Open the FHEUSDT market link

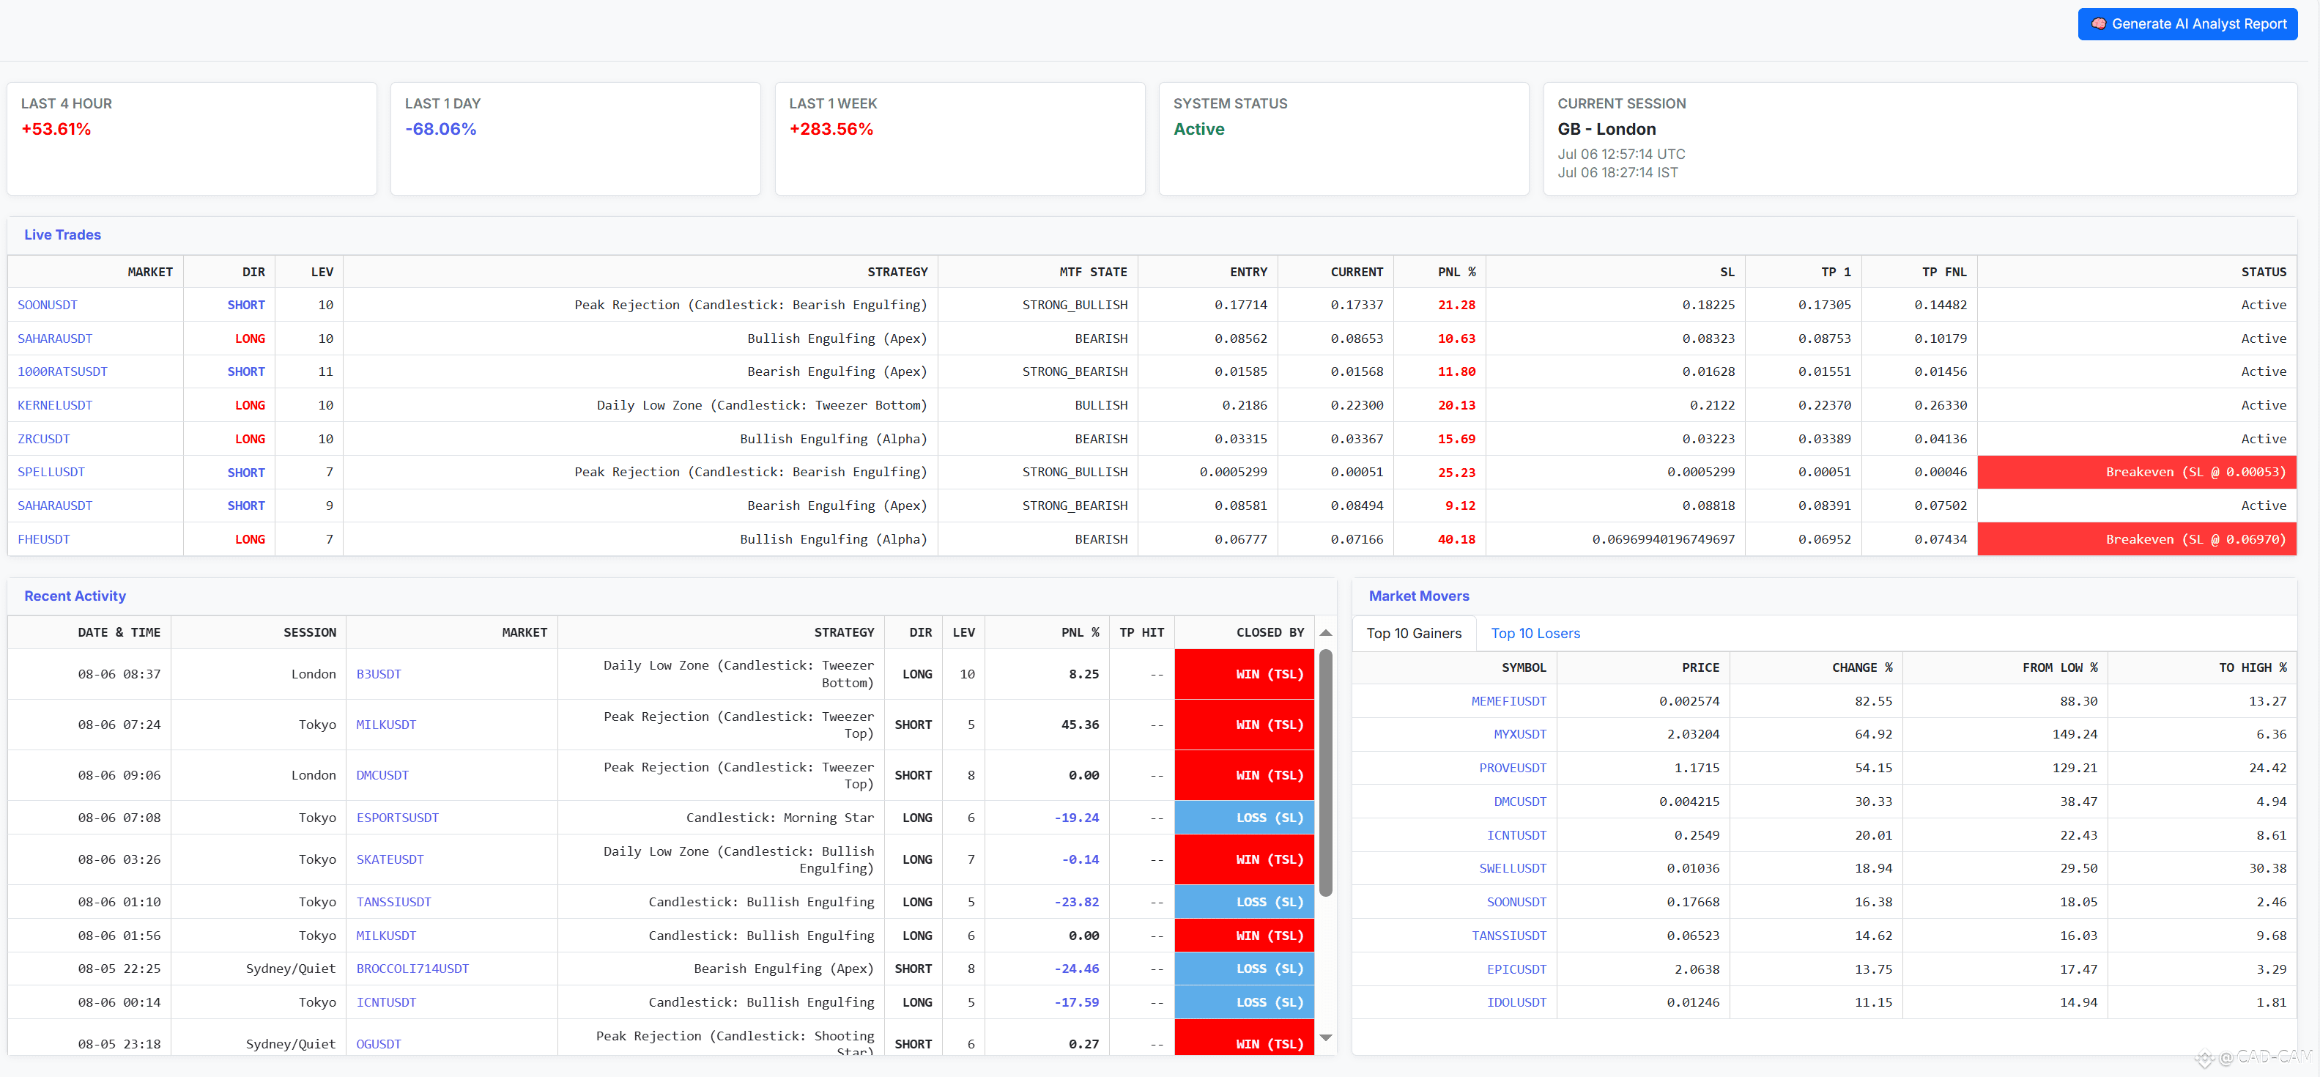[44, 539]
